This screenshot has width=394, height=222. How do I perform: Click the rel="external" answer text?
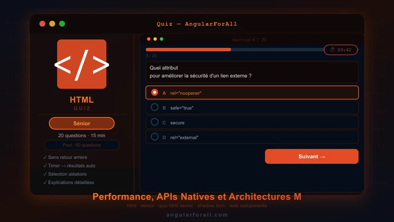click(184, 138)
